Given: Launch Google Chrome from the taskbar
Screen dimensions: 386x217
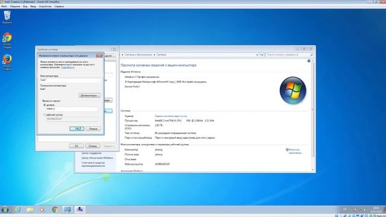Looking at the screenshot, I should point(55,210).
